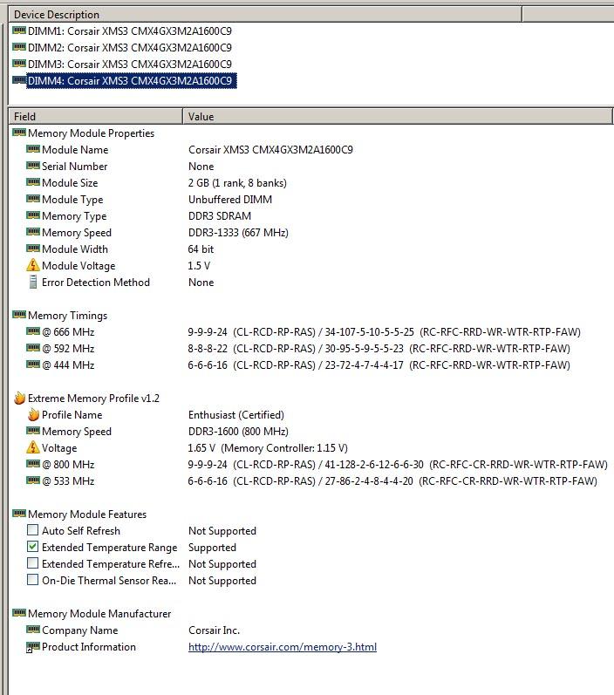
Task: Select the '1.65 V (Memory Controller: 1.15 V)' value
Action: point(268,448)
